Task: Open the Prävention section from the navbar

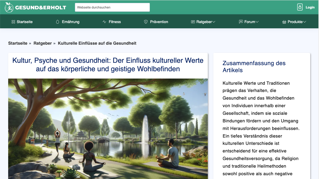Action: pos(159,21)
